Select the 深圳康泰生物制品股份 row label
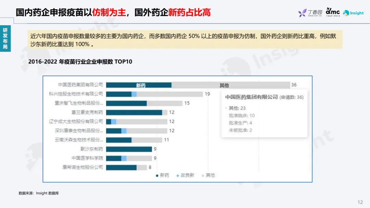The height and width of the screenshot is (208, 370). pyautogui.click(x=79, y=130)
